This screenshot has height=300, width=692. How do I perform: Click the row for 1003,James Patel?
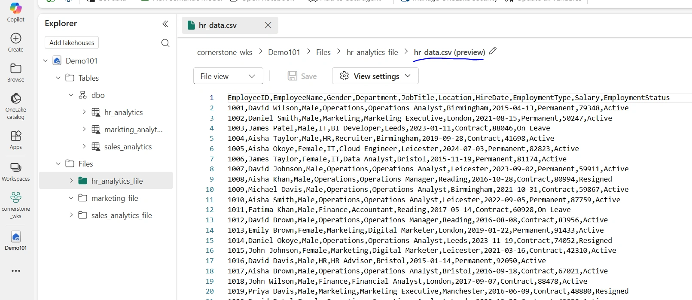click(389, 128)
